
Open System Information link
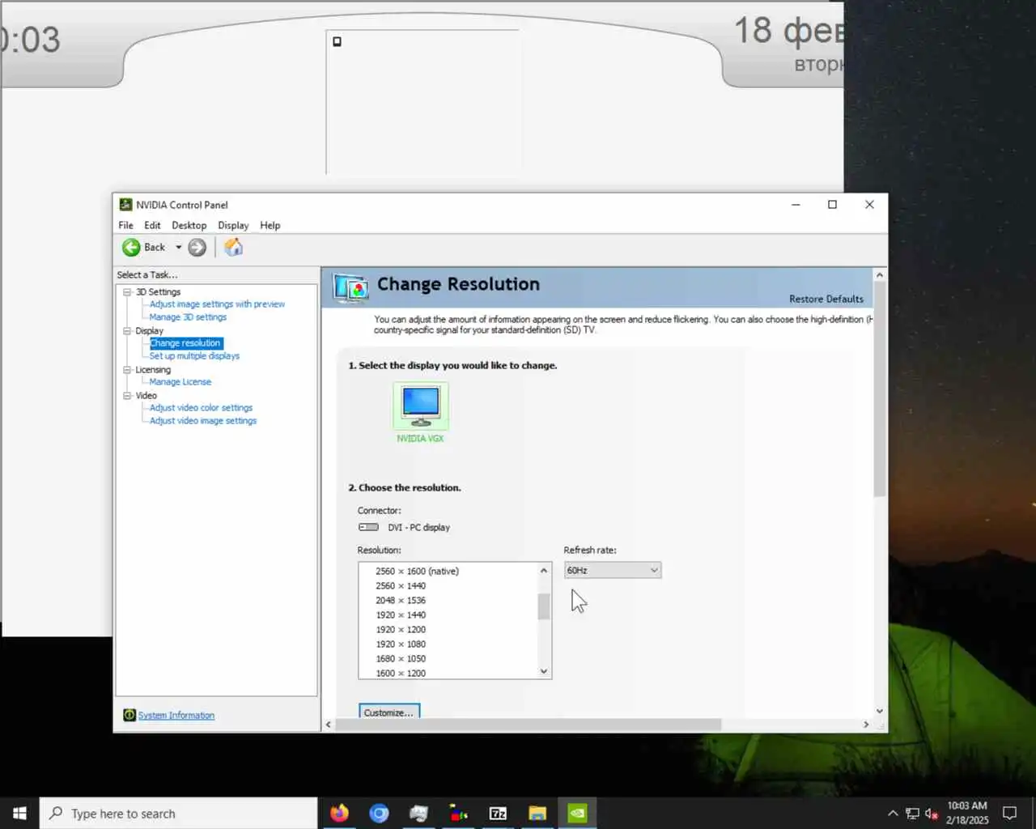click(x=176, y=716)
